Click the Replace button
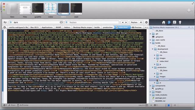The height and width of the screenshot is (110, 195). [x=134, y=22]
